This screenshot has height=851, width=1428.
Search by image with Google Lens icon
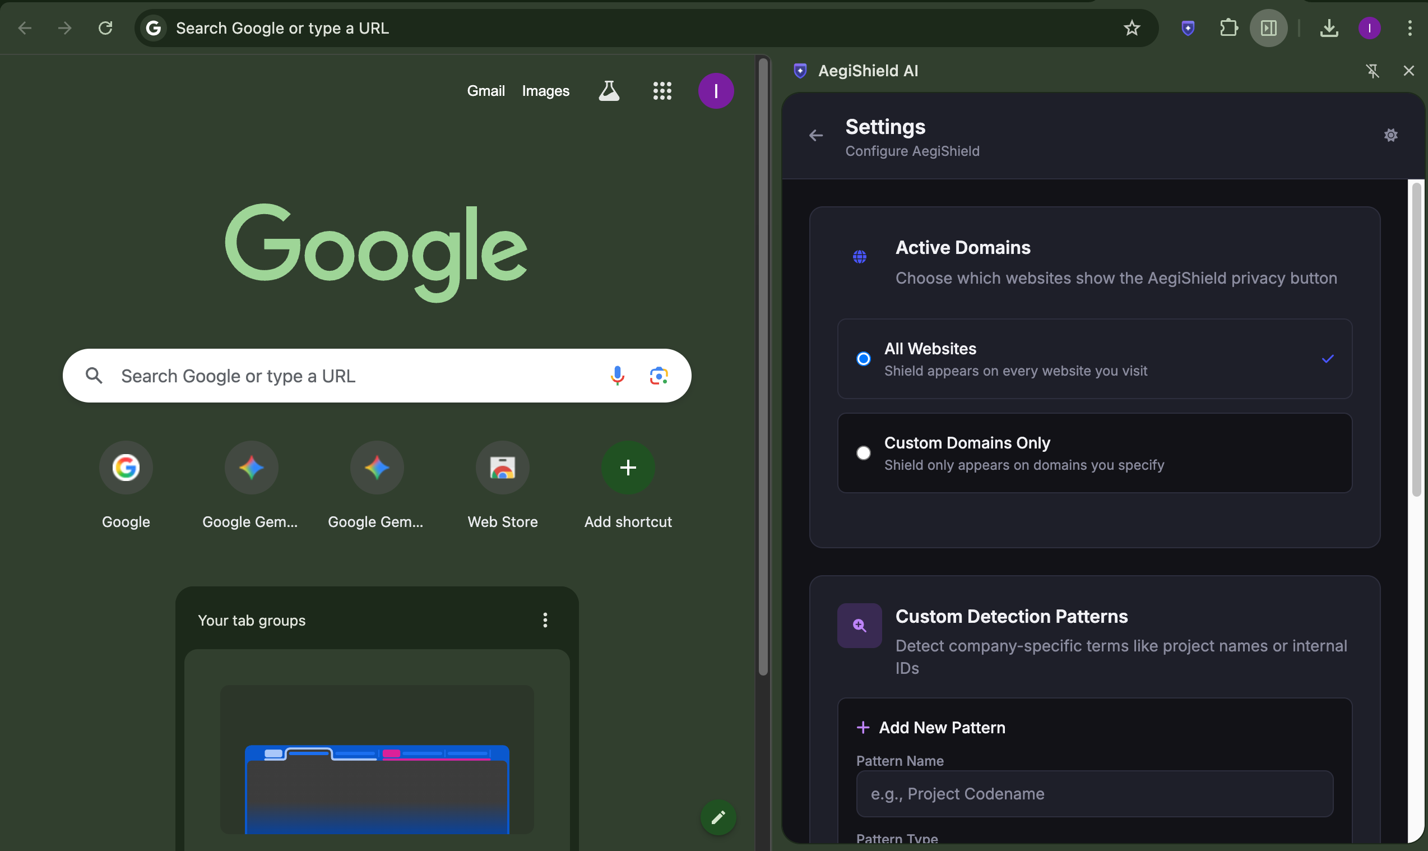coord(659,376)
